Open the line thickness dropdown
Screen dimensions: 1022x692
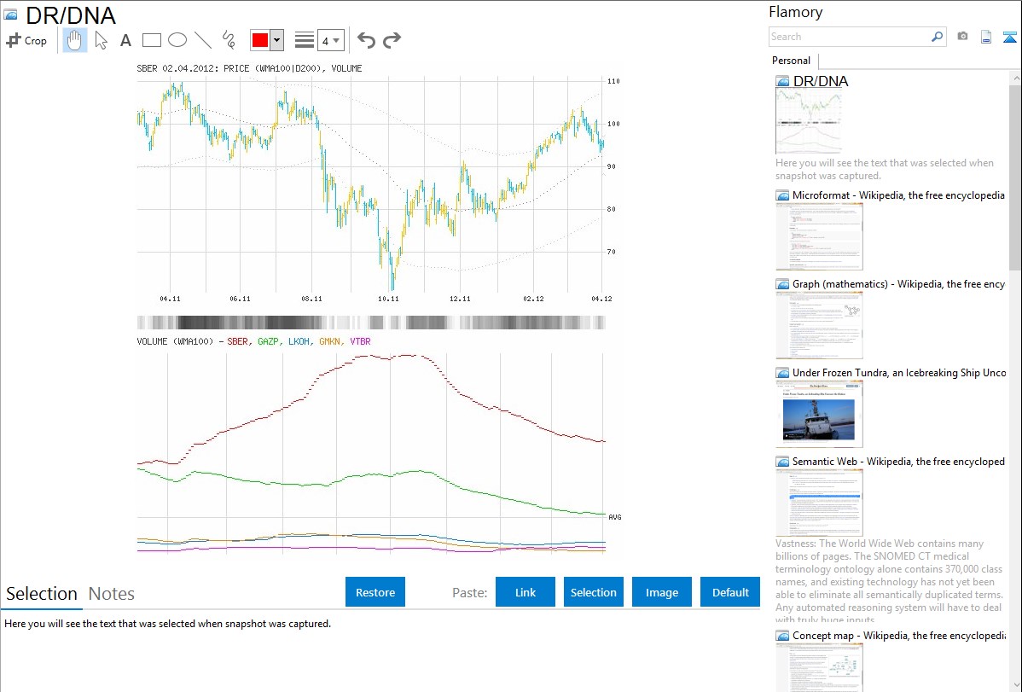point(330,40)
